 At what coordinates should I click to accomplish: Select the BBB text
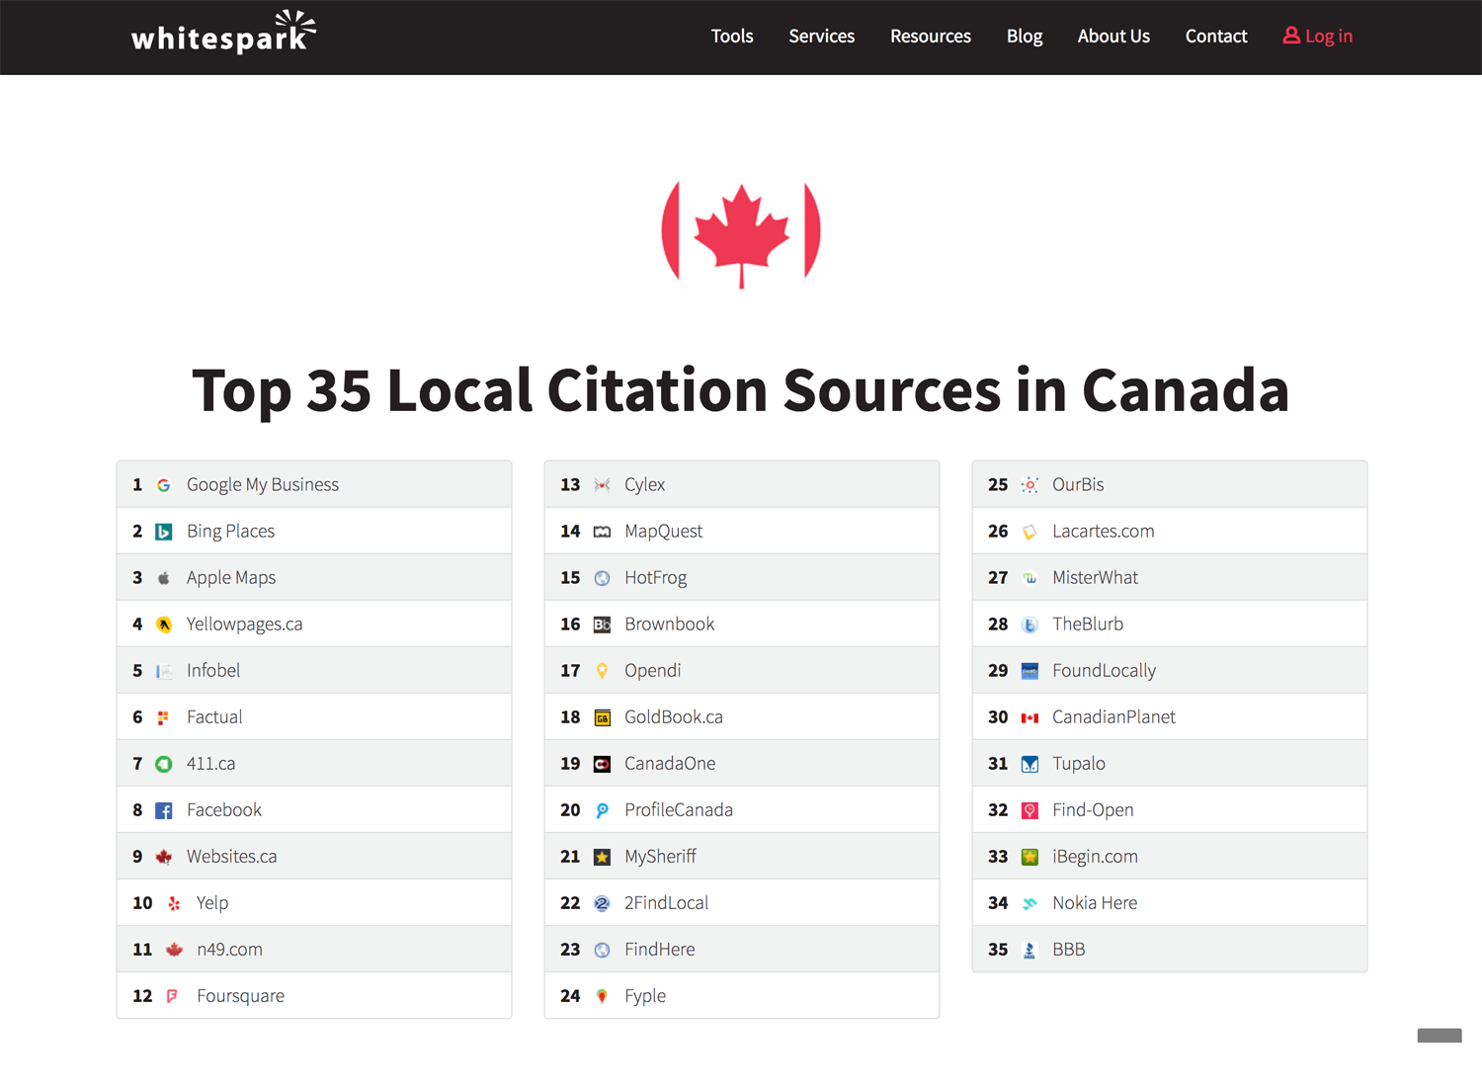coord(1069,950)
